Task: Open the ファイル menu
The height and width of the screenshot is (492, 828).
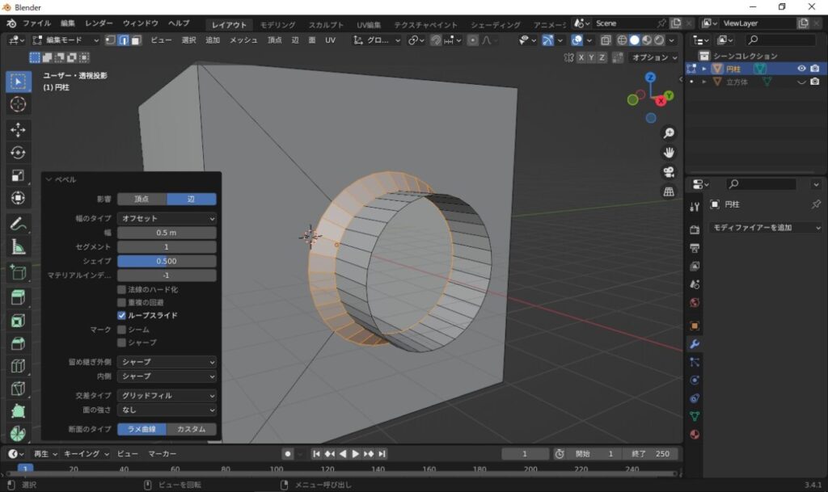Action: point(36,23)
